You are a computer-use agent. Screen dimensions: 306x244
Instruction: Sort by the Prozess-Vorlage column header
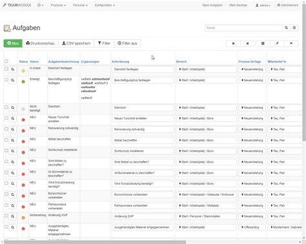[x=250, y=62]
